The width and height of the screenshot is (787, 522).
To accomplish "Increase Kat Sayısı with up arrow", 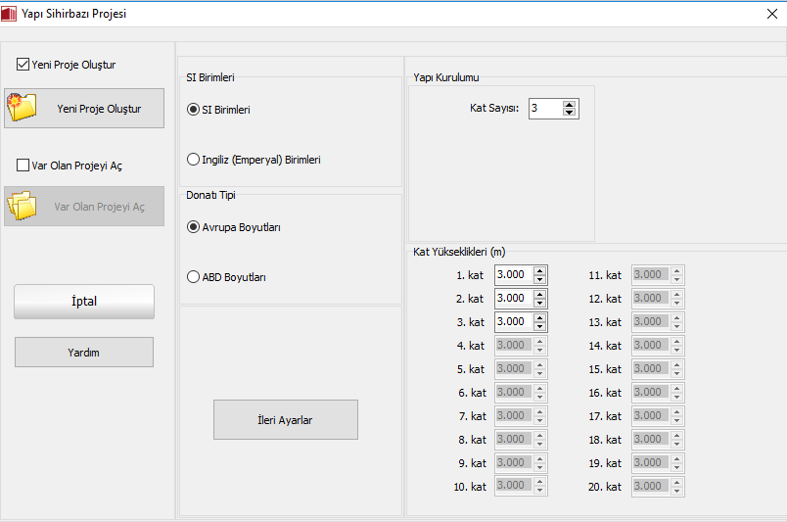I will 570,104.
